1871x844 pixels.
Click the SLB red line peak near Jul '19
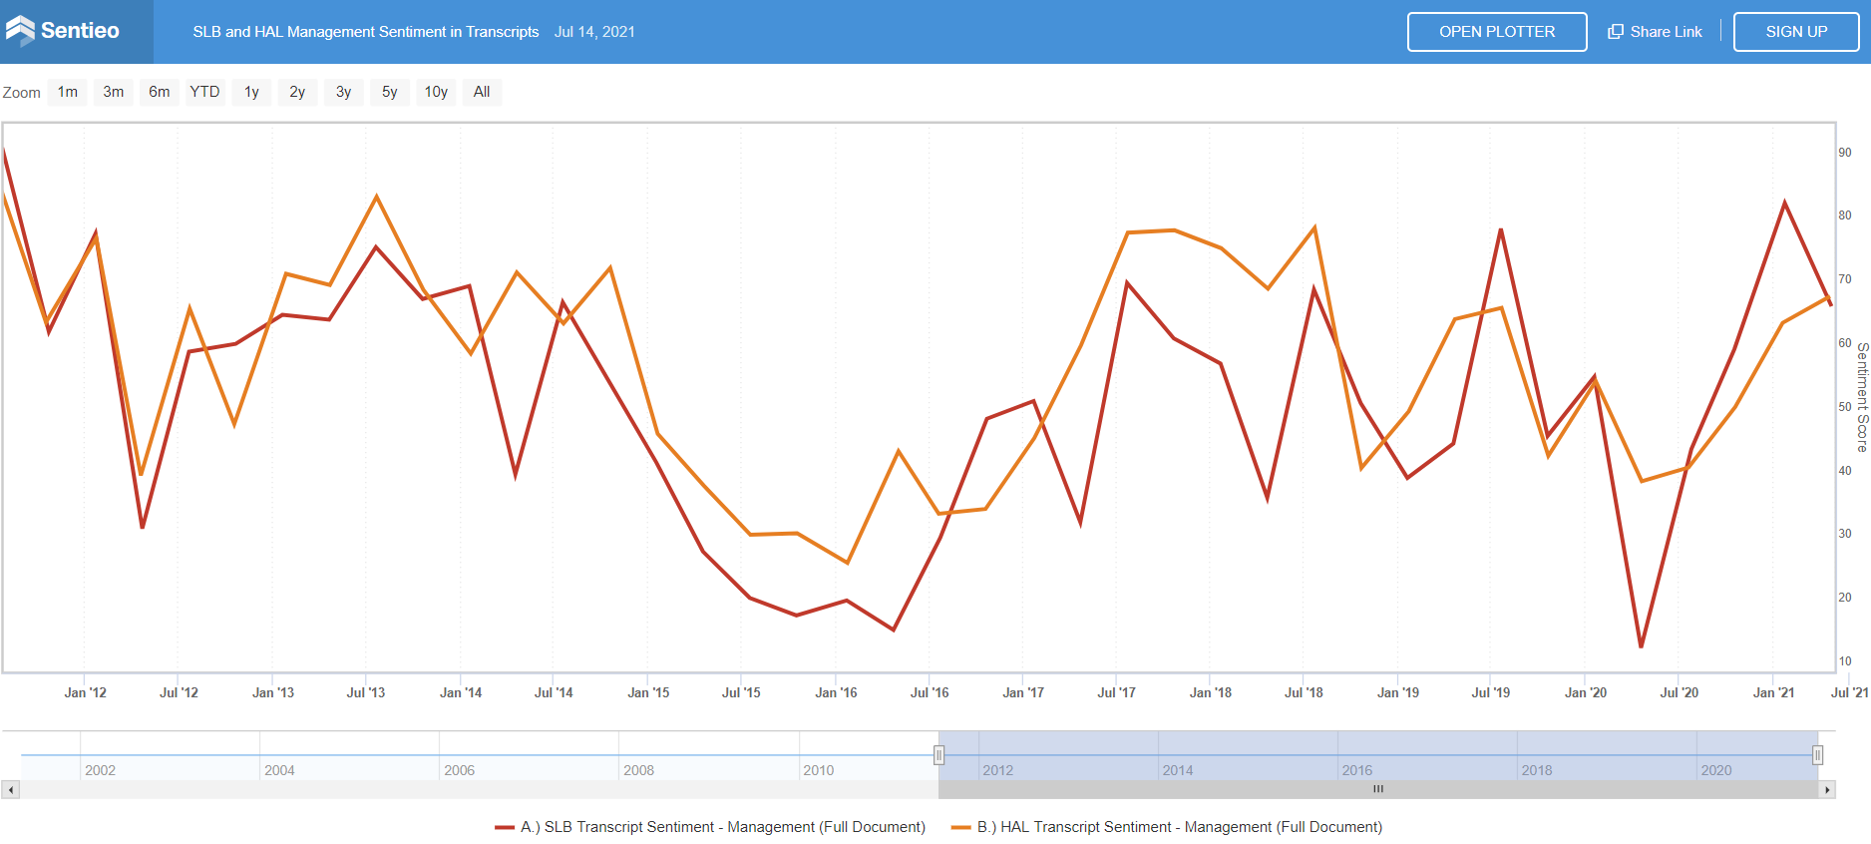point(1501,230)
